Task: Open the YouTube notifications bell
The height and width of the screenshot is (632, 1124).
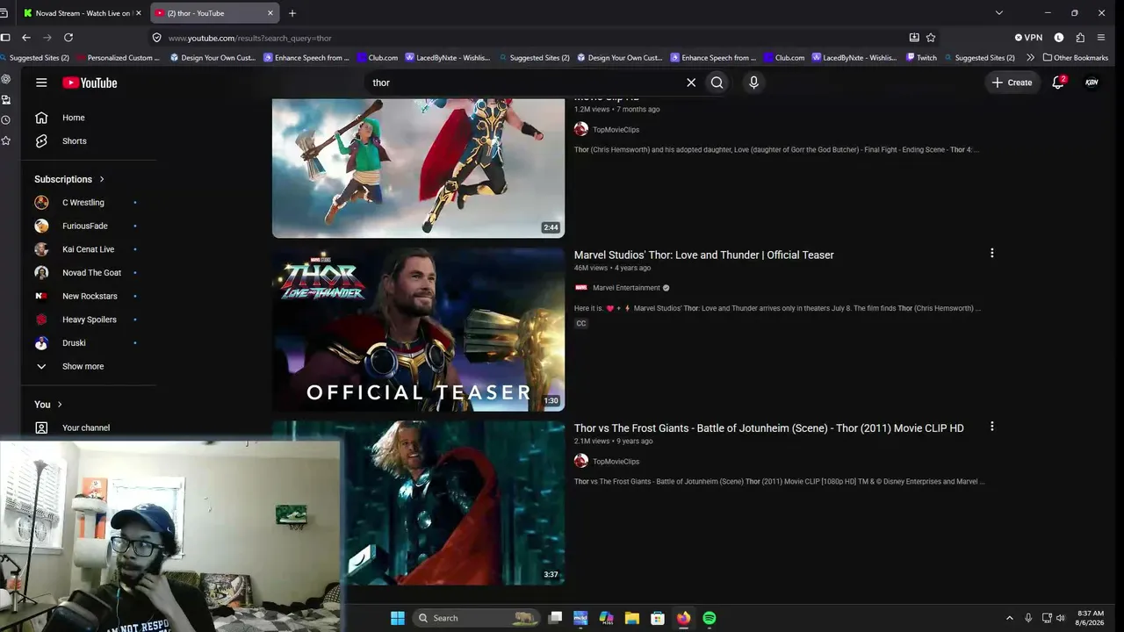Action: coord(1058,83)
